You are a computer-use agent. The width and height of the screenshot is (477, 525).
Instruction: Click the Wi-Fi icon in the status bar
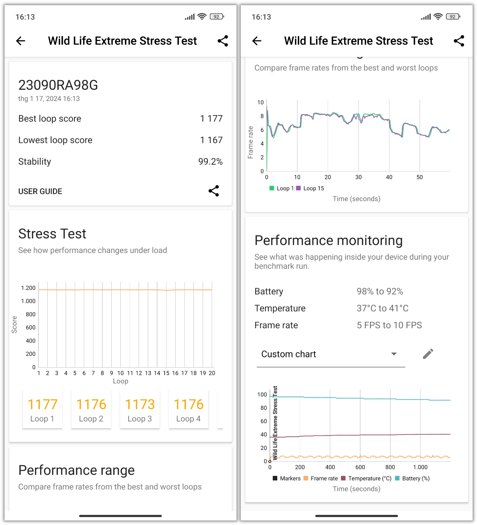pyautogui.click(x=201, y=16)
